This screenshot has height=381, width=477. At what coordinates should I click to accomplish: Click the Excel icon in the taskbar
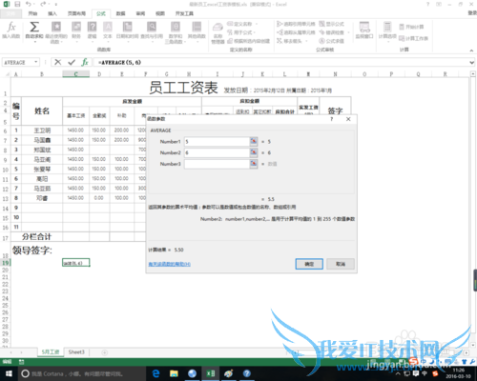(x=210, y=373)
